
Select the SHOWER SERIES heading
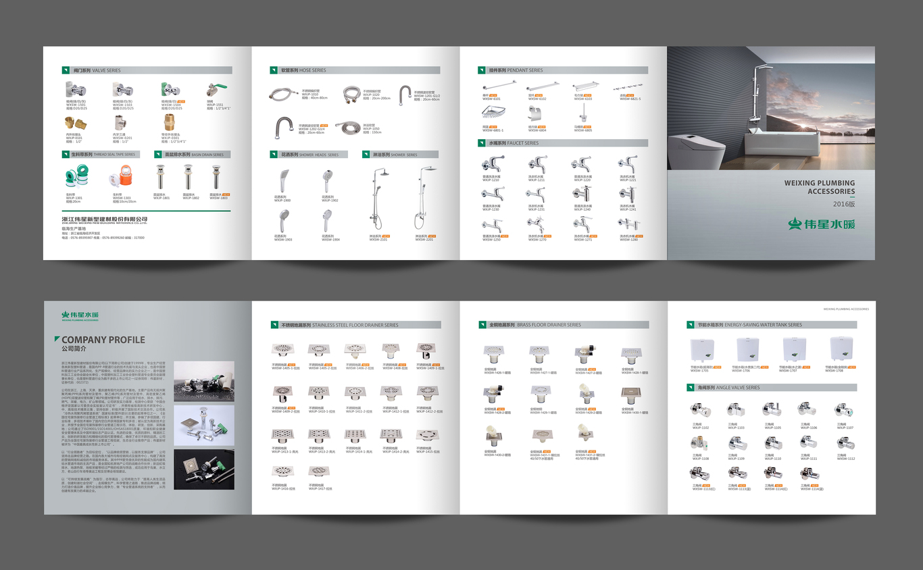click(x=404, y=155)
